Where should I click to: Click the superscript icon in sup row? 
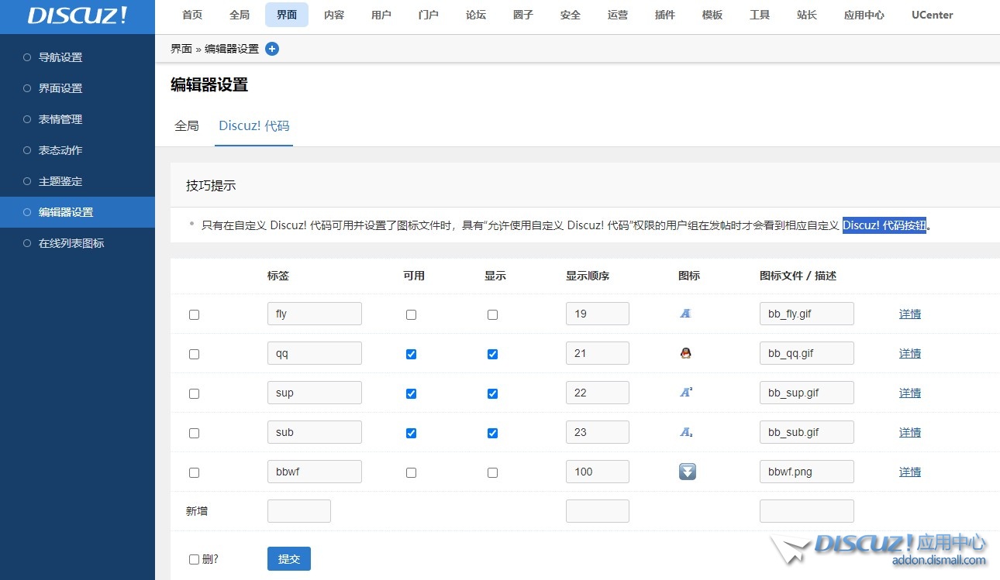[686, 393]
